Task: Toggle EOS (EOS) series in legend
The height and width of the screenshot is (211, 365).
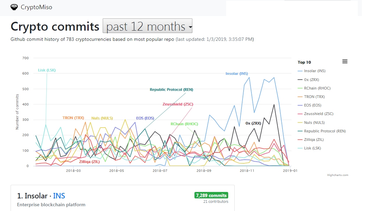Action: coord(309,105)
